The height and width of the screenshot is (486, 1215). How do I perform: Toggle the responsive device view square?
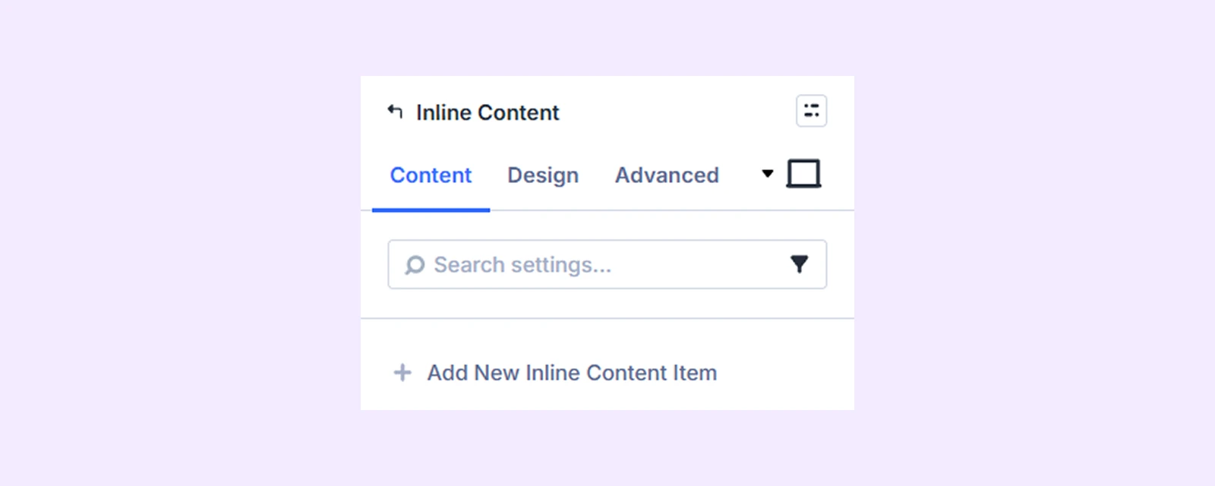[803, 174]
